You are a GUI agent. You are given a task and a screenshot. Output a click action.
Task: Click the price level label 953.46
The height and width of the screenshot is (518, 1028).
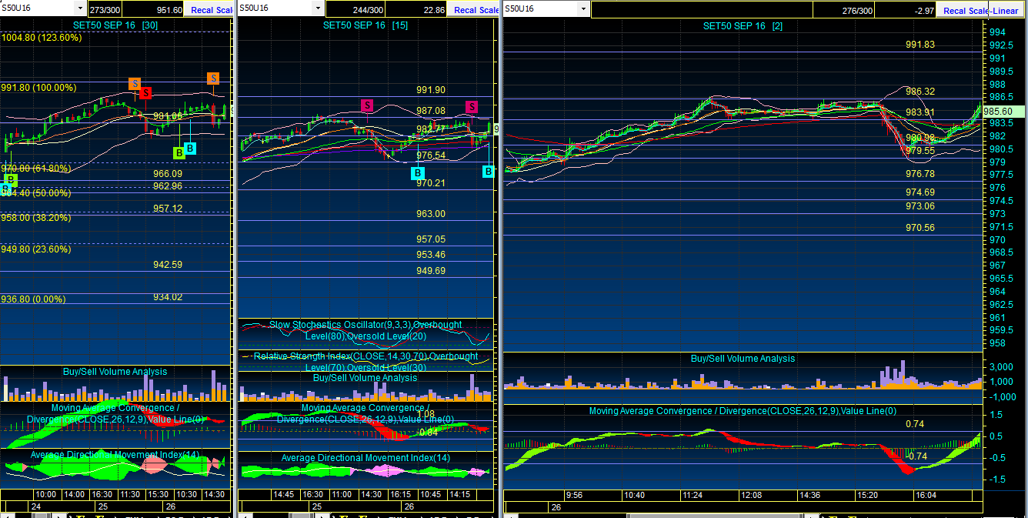[431, 255]
